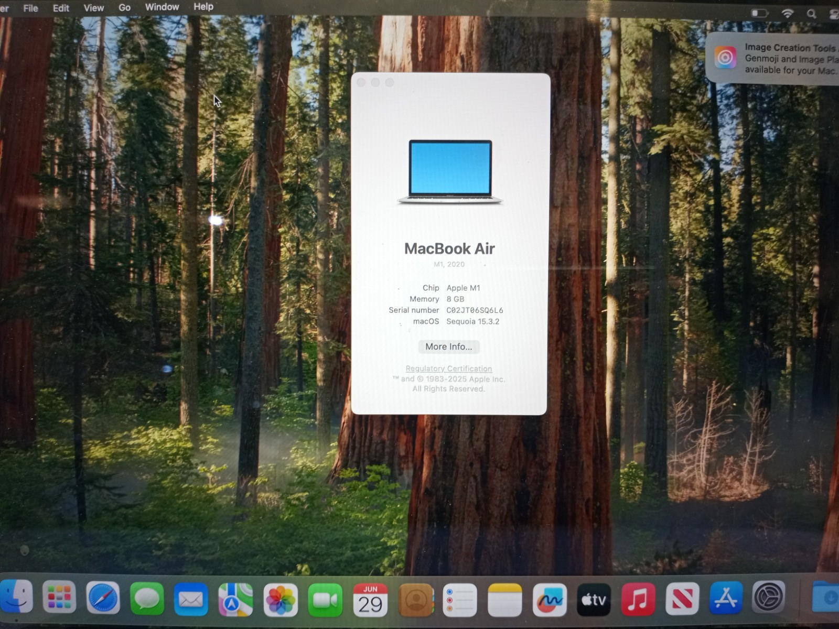Open Spotlight search magnifier icon
The image size is (839, 629).
tap(811, 14)
